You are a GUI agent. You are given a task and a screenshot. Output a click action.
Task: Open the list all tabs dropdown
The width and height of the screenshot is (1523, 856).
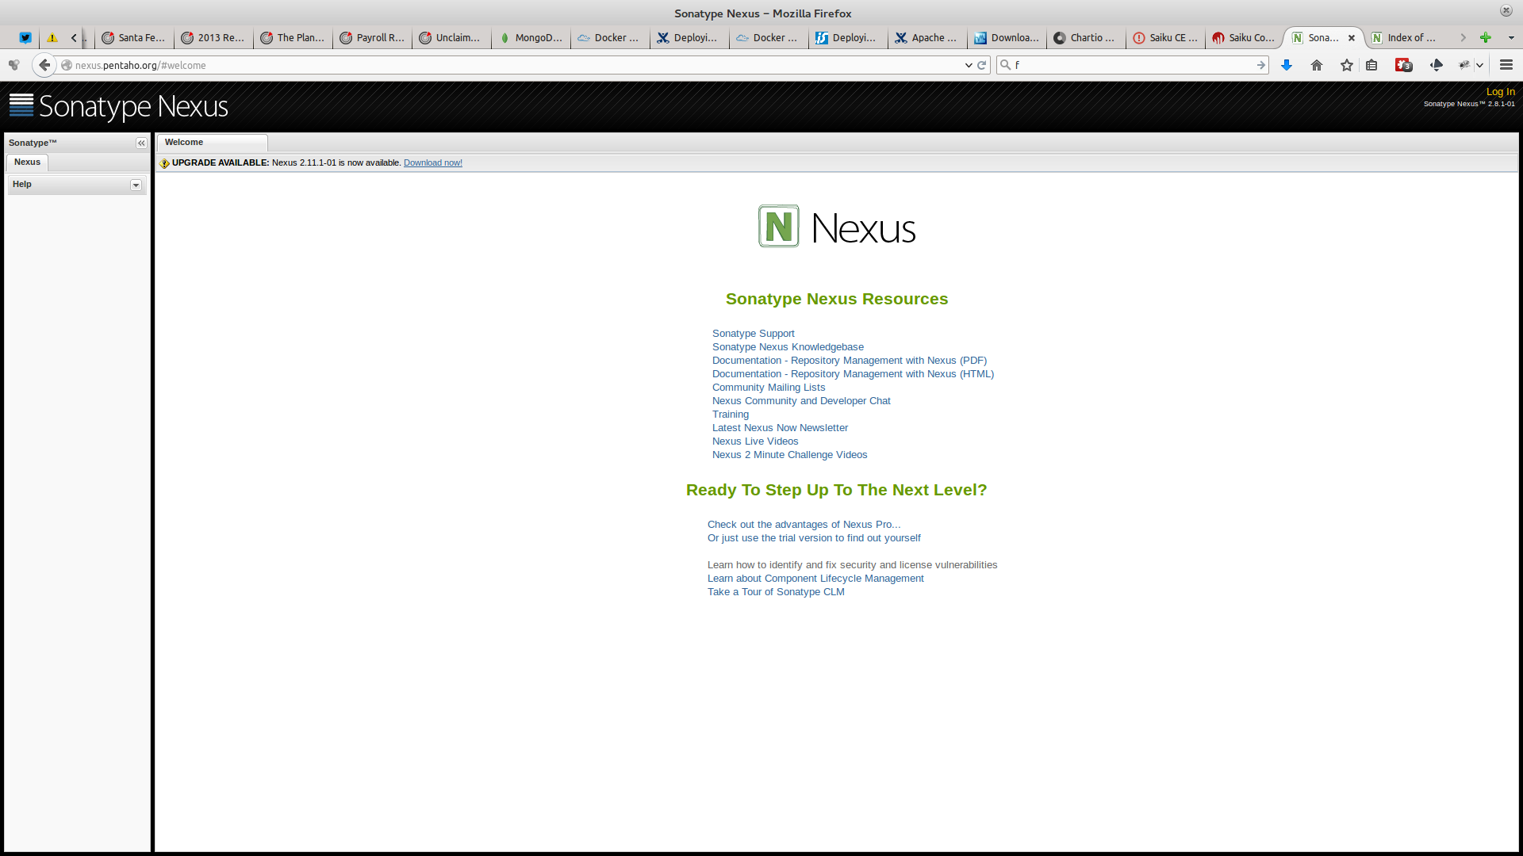[x=1511, y=37]
